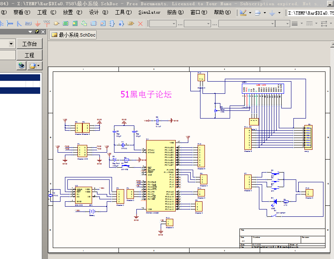Click the GND power port icon
The width and height of the screenshot is (334, 259).
[38, 24]
